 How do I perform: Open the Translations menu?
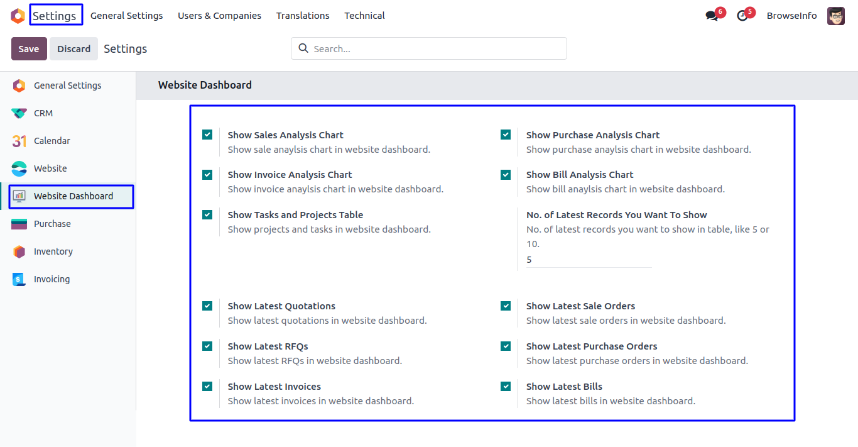tap(303, 16)
